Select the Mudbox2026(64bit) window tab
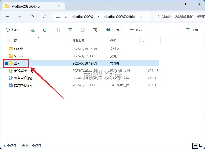This screenshot has width=205, height=149. (34, 6)
